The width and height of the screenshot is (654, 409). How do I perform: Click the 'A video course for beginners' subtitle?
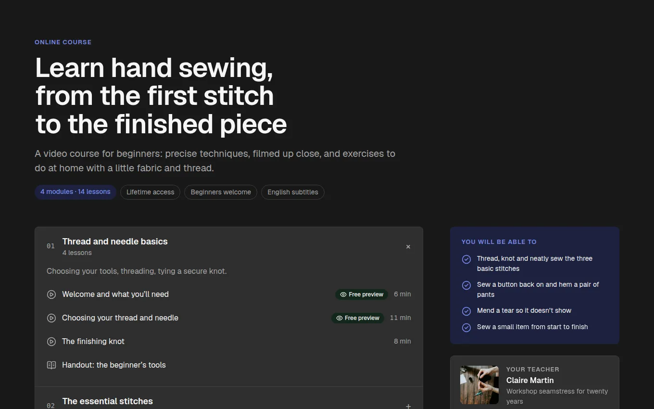(x=215, y=161)
